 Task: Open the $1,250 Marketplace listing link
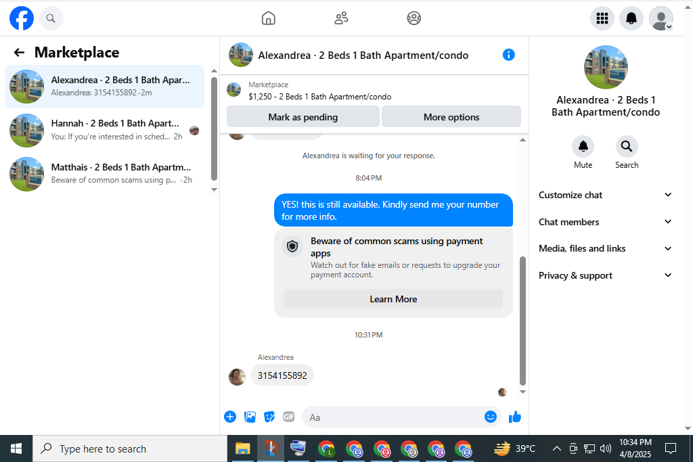point(319,96)
